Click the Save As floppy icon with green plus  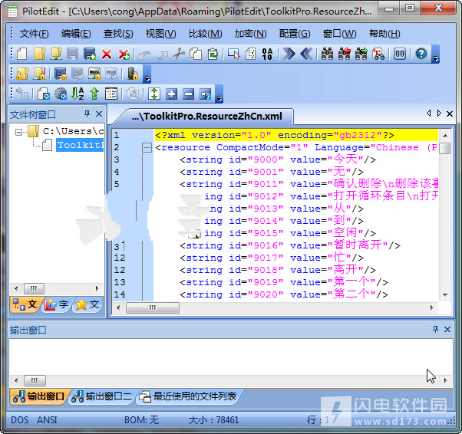(90, 54)
